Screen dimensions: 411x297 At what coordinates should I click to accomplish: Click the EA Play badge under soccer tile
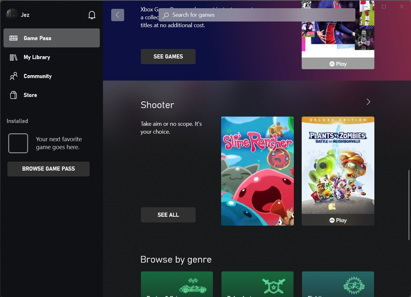pos(338,64)
